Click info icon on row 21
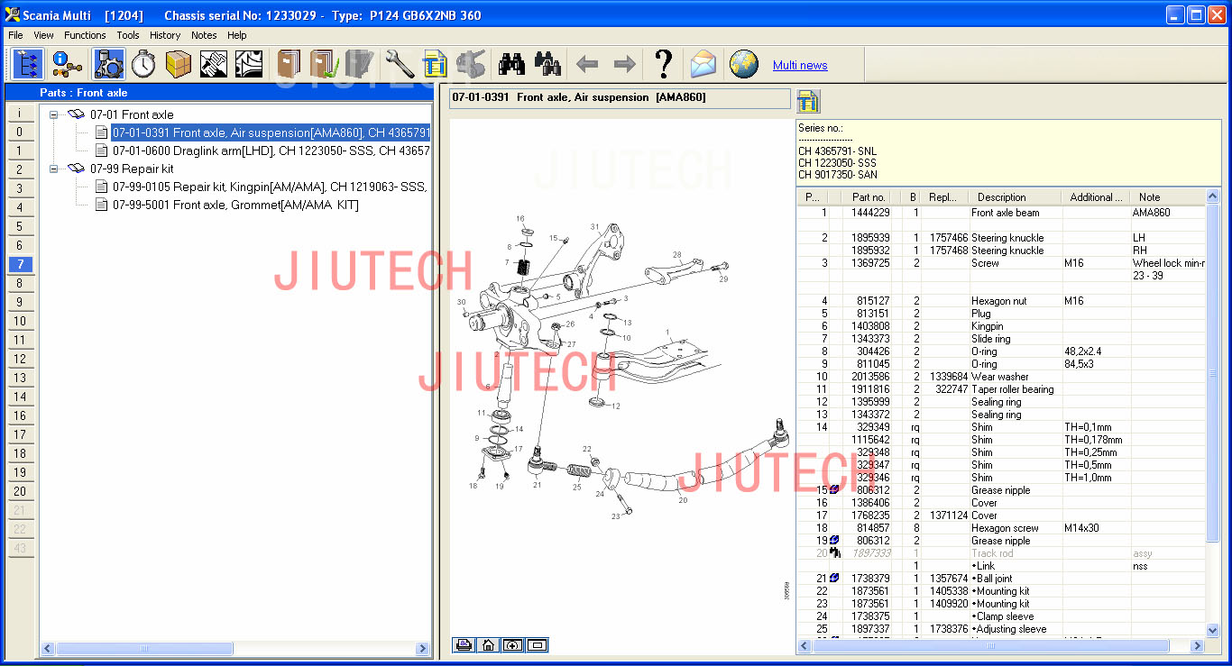This screenshot has height=666, width=1232. pos(834,579)
